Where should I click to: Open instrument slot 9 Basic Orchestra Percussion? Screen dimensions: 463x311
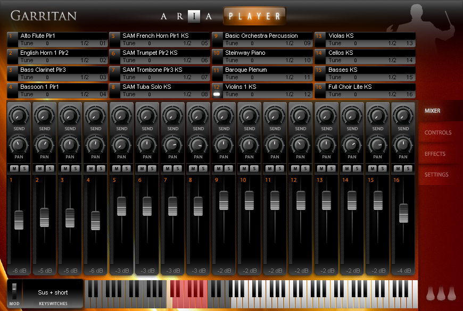(x=268, y=36)
